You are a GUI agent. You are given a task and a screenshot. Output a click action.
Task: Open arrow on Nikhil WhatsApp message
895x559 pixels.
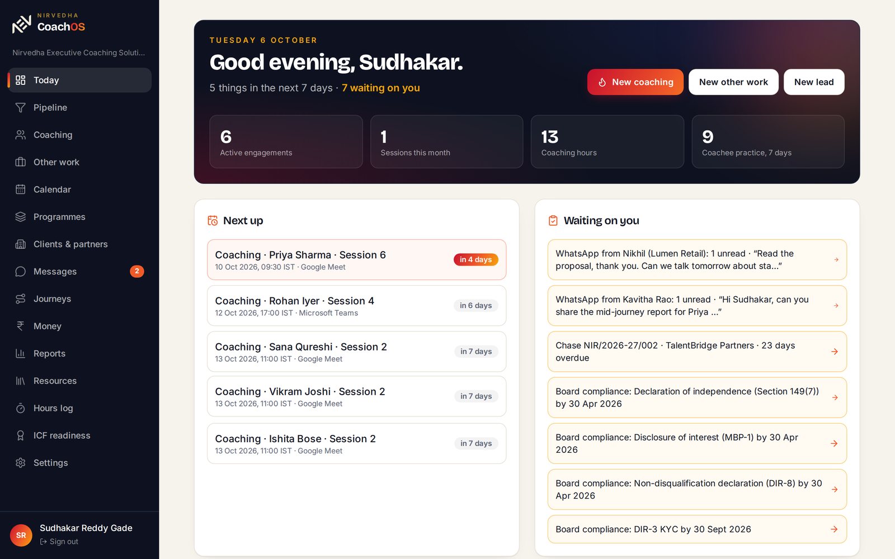tap(836, 259)
